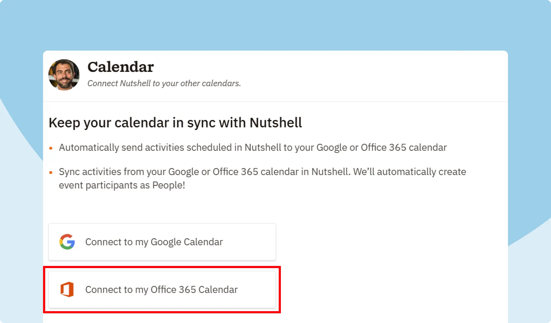
Task: Click the bullet about syncing Google activities
Action: 263,172
